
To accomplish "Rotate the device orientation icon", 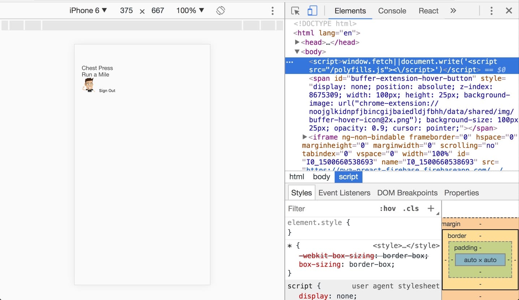I will tap(220, 10).
